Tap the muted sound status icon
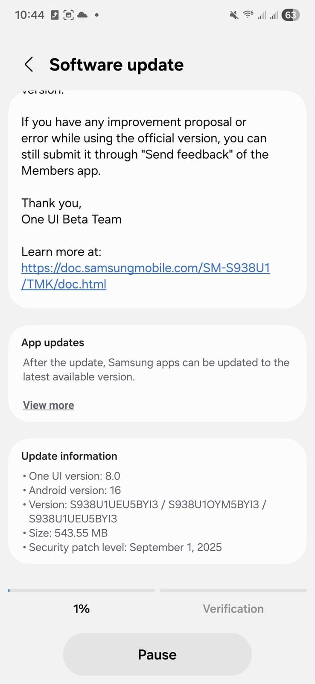Viewport: 315px width, 684px height. tap(234, 15)
